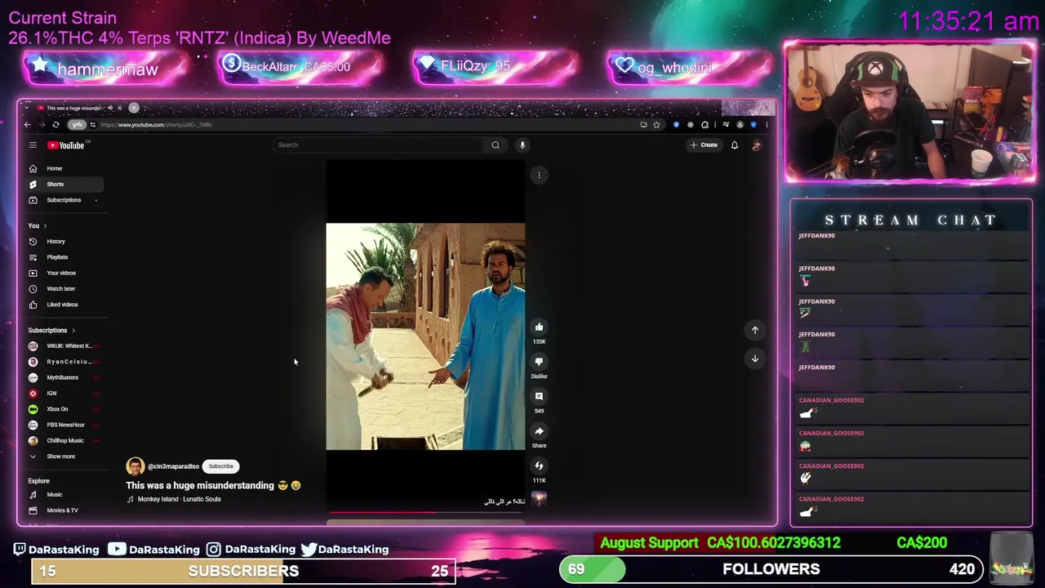Select Shorts in YouTube sidebar
Screen dimensions: 1045x588
64,185
